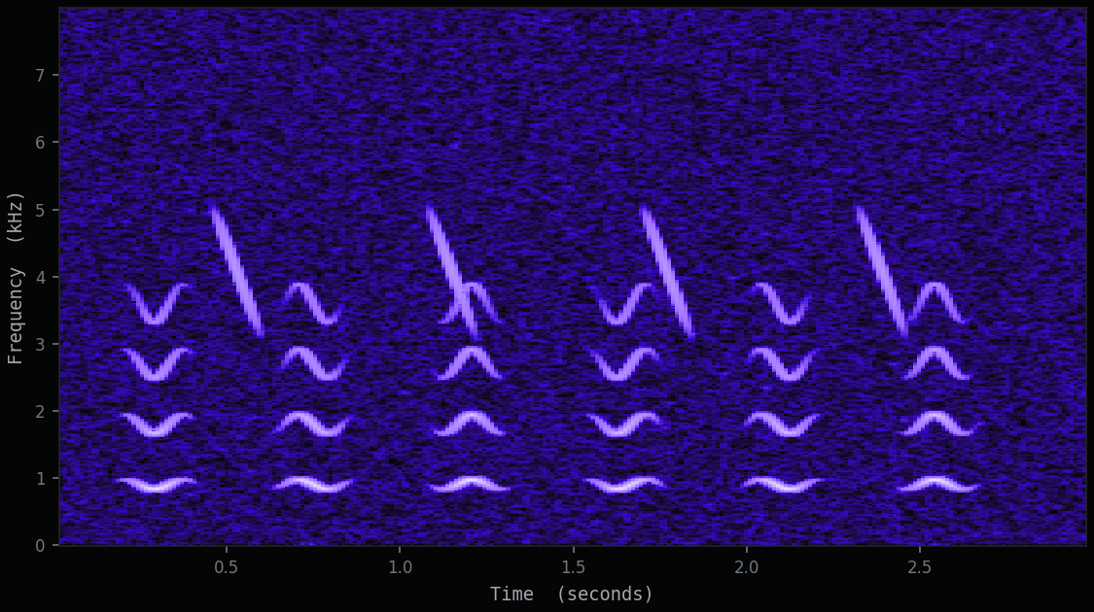Select the 6 kHz frequency tick label
Viewport: 1094px width, 612px height.
tap(41, 142)
